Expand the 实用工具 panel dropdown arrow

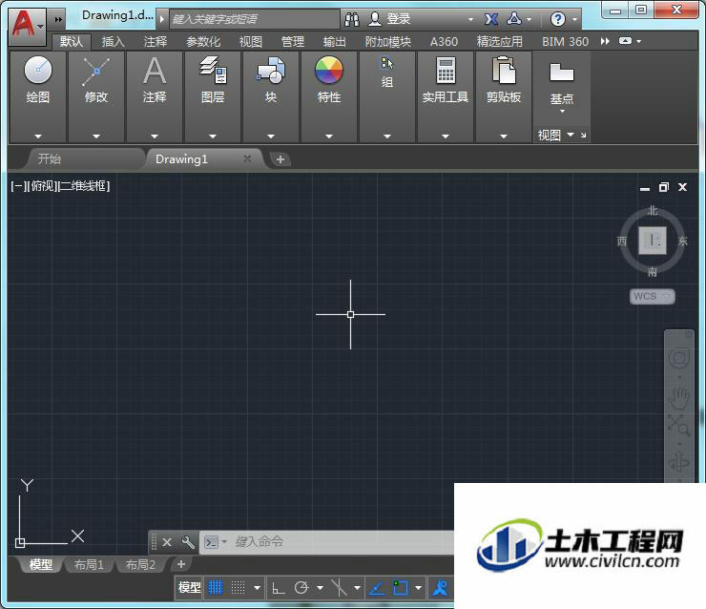click(446, 136)
